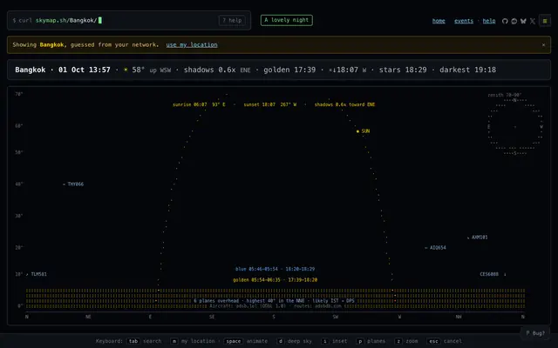Click the 'Aircraft: adsb.lol' attribution line
This screenshot has height=348, width=558.
tap(276, 305)
